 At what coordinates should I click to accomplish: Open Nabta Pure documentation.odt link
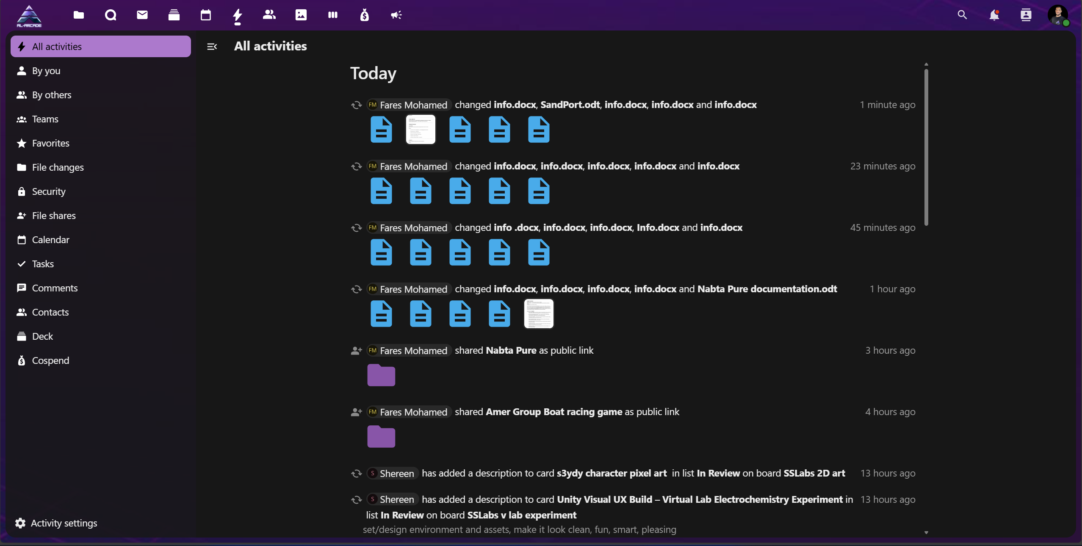(x=767, y=289)
